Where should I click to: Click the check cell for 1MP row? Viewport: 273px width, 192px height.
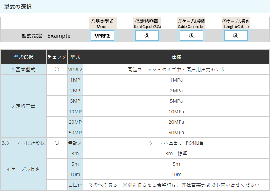[57, 80]
